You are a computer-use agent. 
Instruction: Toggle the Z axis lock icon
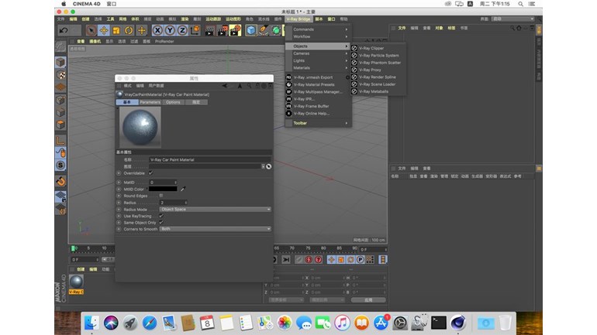(181, 30)
